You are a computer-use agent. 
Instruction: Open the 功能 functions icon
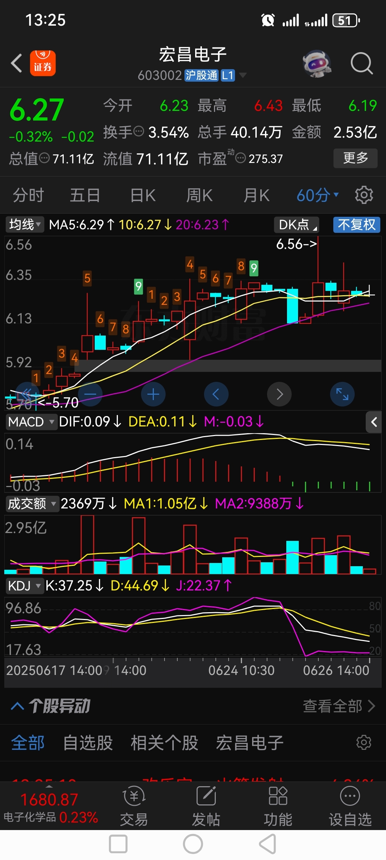(278, 807)
